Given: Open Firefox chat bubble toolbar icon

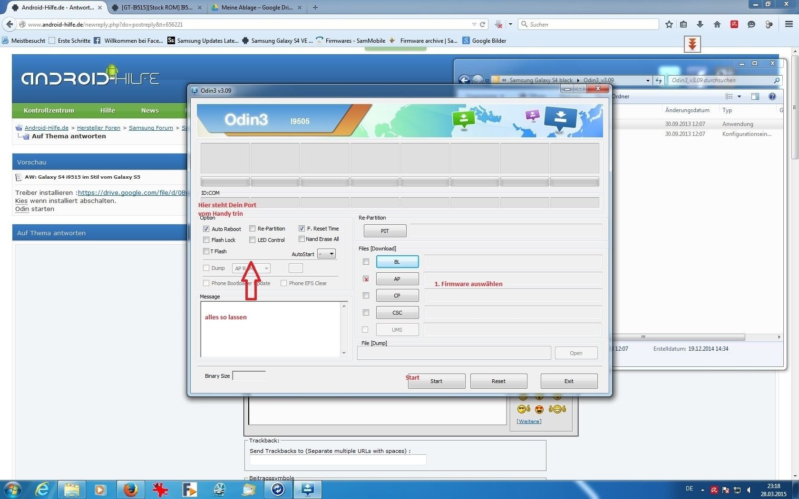Looking at the screenshot, I should 751,24.
